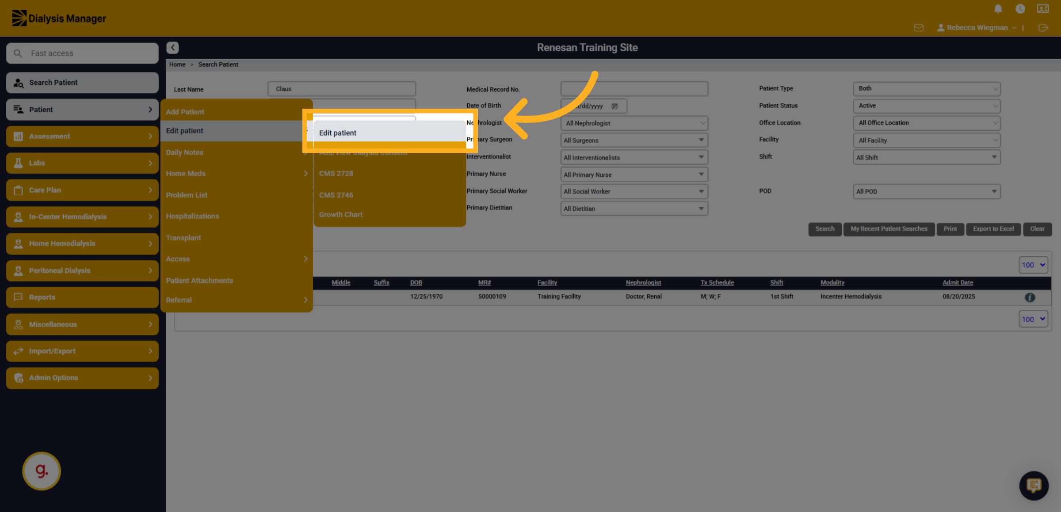This screenshot has width=1061, height=512.
Task: Click the info icon in patient row
Action: [1030, 297]
